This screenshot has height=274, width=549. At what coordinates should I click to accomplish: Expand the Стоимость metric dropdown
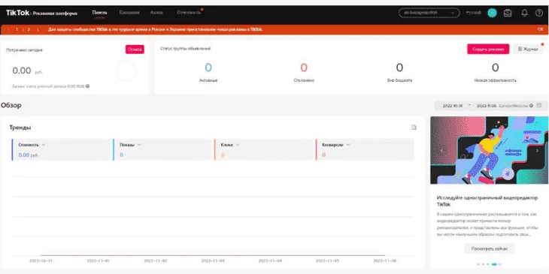coord(44,145)
